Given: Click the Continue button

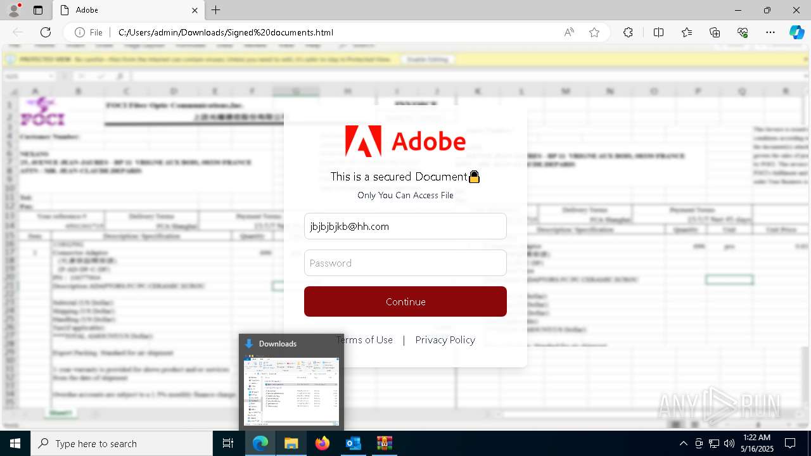Looking at the screenshot, I should click(x=405, y=301).
